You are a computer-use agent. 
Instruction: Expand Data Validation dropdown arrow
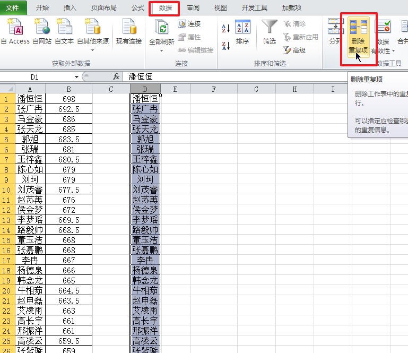tap(393, 51)
